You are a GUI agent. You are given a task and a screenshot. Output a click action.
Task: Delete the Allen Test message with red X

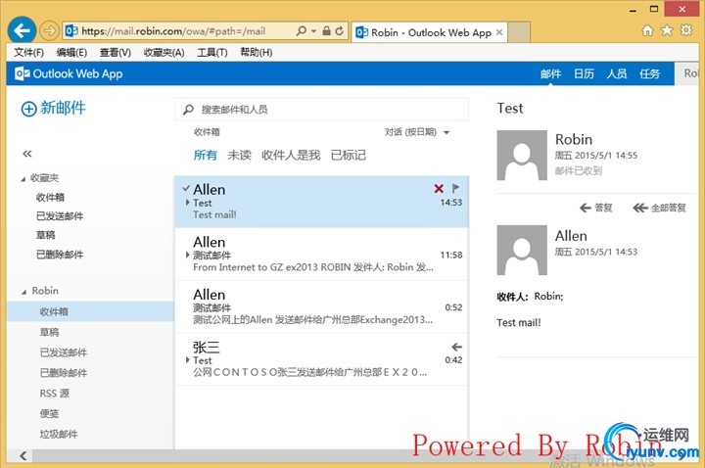[x=439, y=188]
